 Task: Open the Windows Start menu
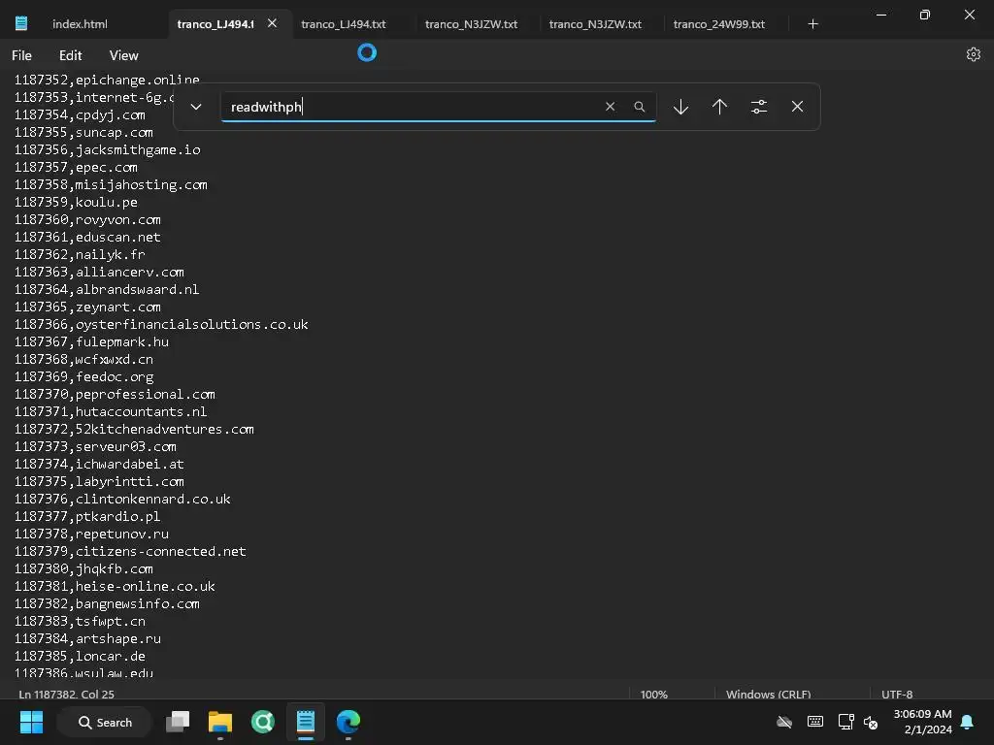(x=31, y=722)
